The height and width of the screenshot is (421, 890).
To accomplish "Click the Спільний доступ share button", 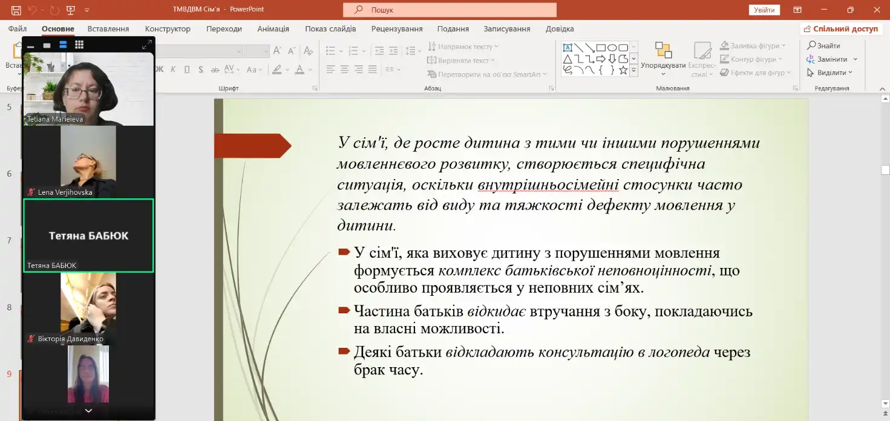I will pyautogui.click(x=839, y=29).
